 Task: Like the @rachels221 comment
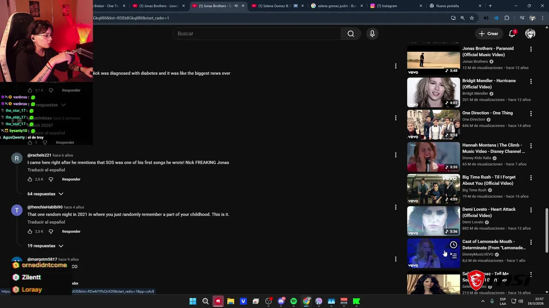(x=30, y=179)
